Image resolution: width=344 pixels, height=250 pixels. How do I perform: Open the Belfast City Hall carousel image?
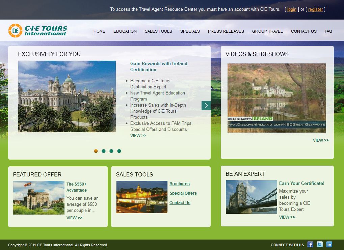tap(67, 96)
